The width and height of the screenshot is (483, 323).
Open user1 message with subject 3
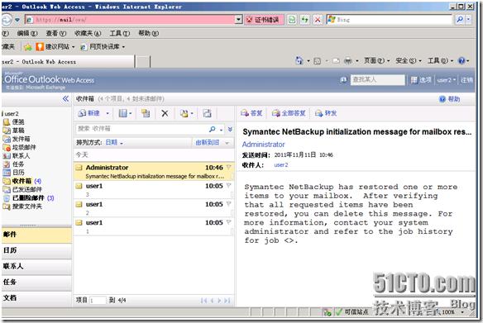[154, 190]
